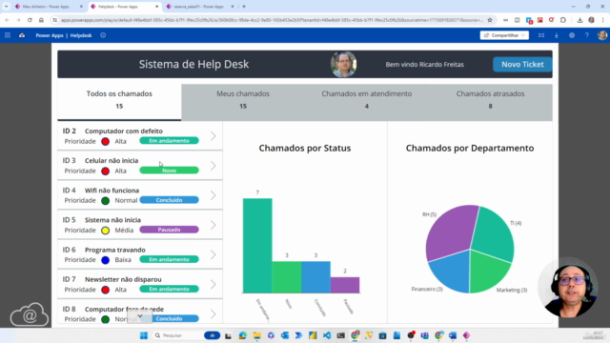Click Concluído status badge on ticket ID 4

pyautogui.click(x=170, y=200)
